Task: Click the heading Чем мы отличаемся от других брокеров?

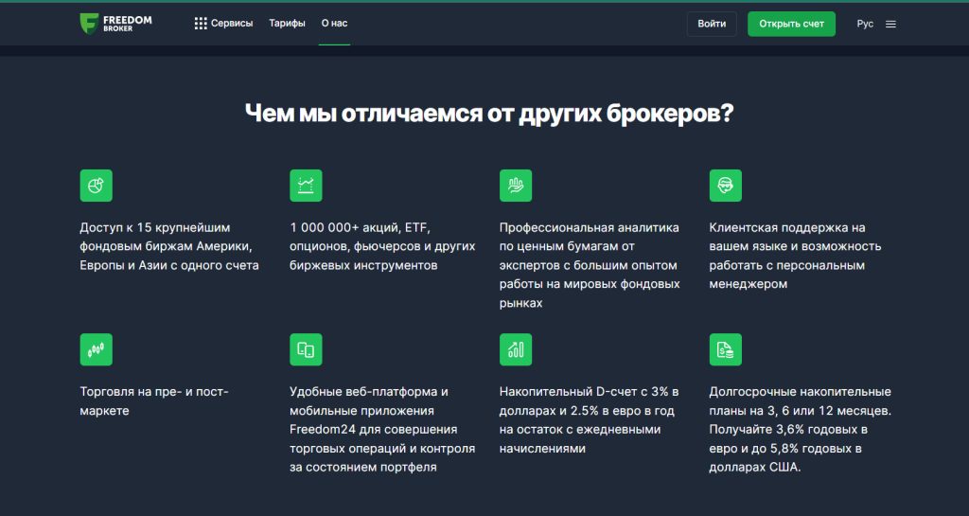Action: click(x=489, y=113)
